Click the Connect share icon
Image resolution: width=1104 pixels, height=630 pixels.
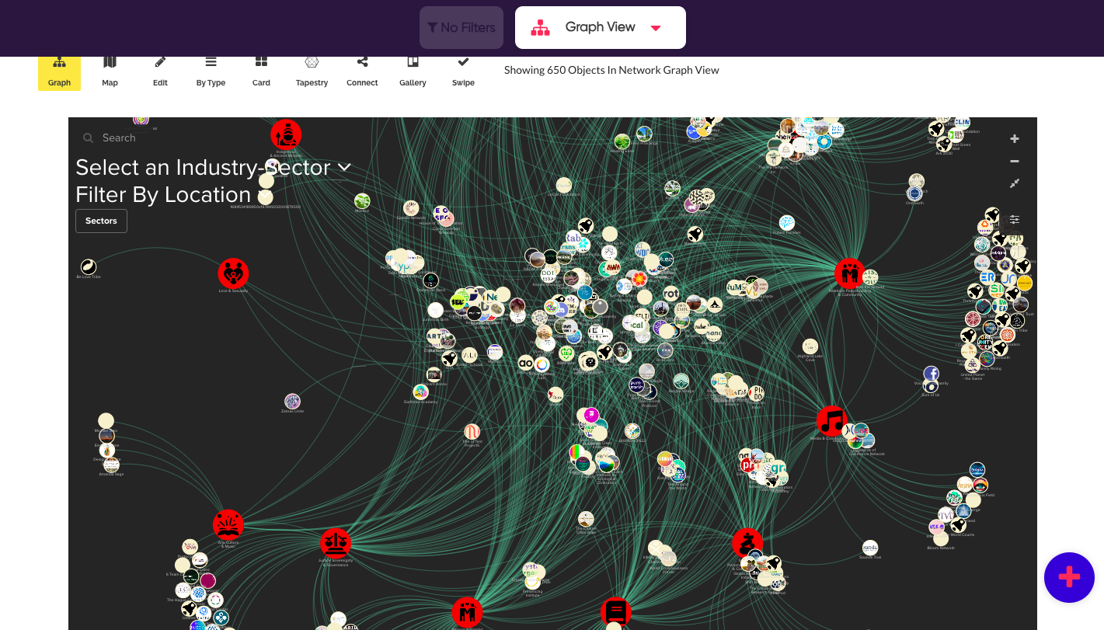(362, 71)
